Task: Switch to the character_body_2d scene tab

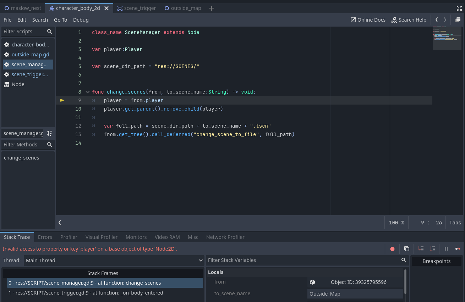Action: coord(79,8)
